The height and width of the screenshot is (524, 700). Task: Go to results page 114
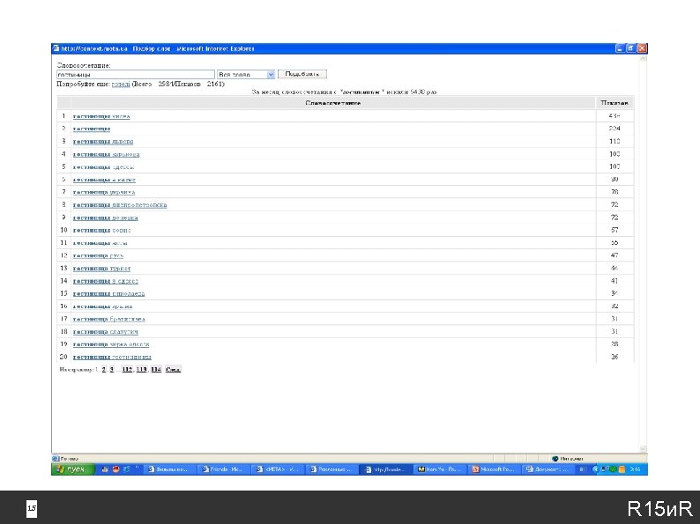156,369
